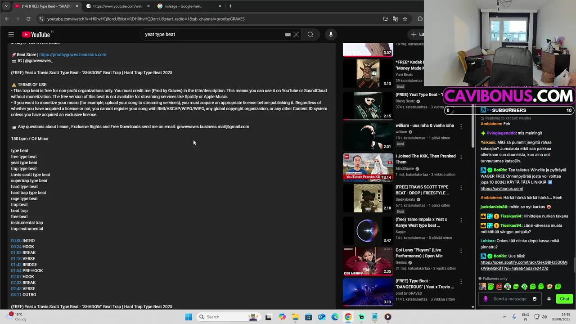Open DANGEROUS type beat thumbnail
The width and height of the screenshot is (576, 324).
coord(368,292)
